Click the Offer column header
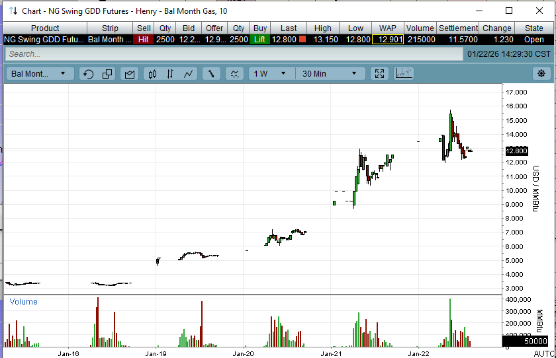Viewport: 556px width, 358px height. click(214, 28)
